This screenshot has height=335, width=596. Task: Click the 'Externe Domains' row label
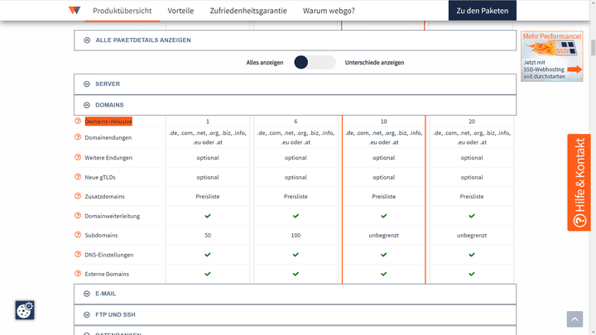tap(107, 274)
